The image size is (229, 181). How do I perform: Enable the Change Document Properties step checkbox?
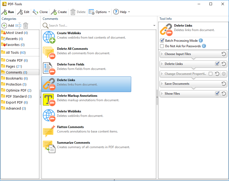[210, 74]
